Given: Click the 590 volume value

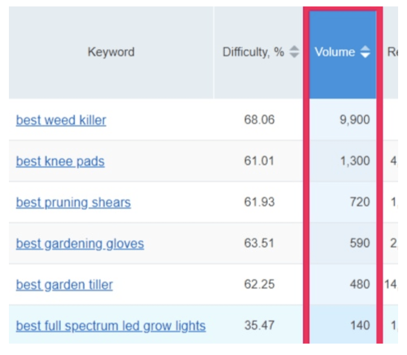Looking at the screenshot, I should click(x=360, y=243).
